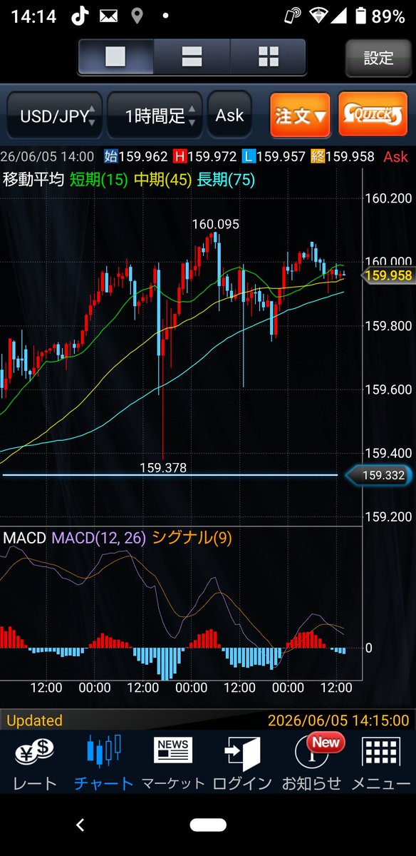Open the 設定 settings button

click(378, 58)
